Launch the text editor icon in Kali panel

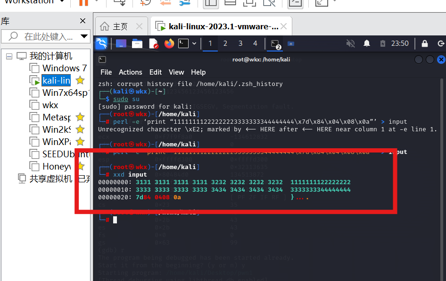tap(154, 43)
